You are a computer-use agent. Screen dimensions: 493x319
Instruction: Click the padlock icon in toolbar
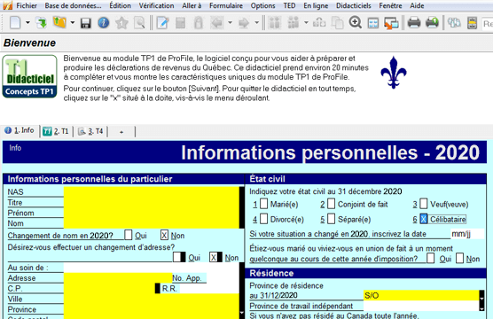[x=198, y=23]
